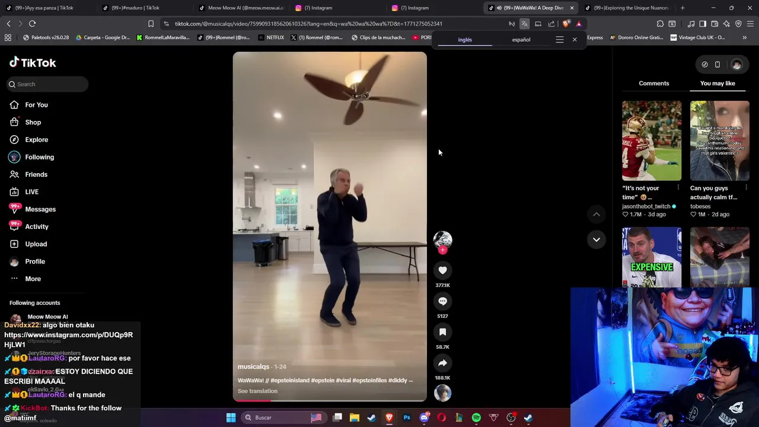759x427 pixels.
Task: Open Friends section
Action: 36,174
